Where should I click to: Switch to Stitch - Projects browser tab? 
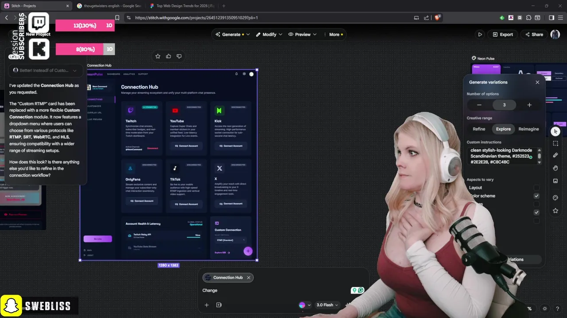(x=37, y=6)
